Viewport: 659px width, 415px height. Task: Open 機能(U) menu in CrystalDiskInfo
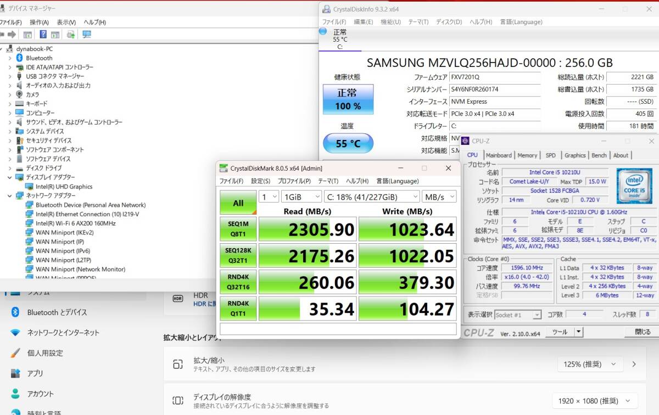[x=390, y=22]
